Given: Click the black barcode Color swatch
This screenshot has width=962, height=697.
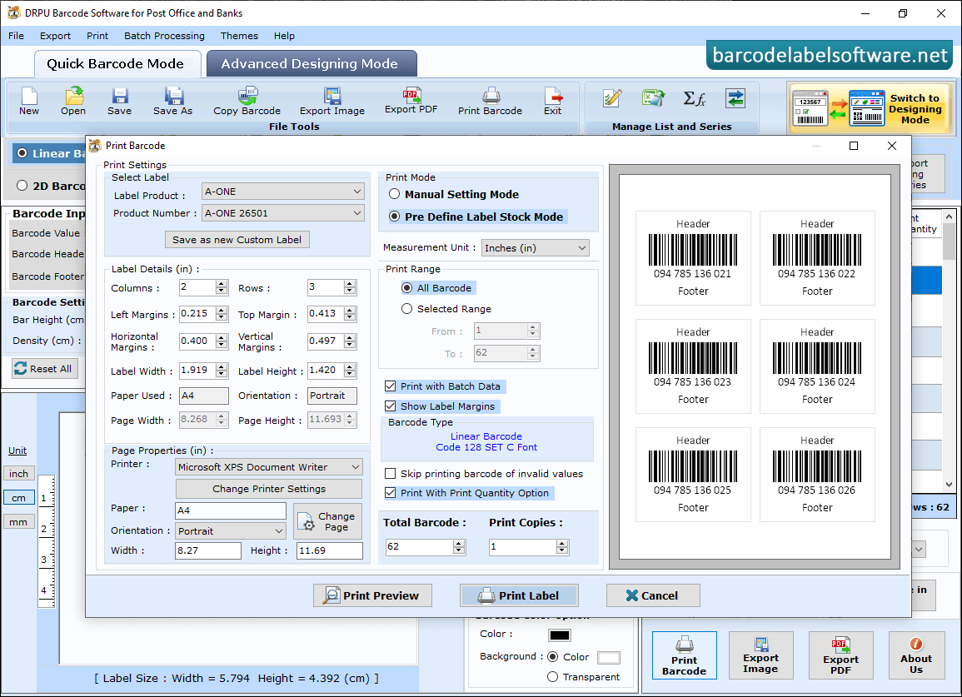Looking at the screenshot, I should click(x=560, y=635).
